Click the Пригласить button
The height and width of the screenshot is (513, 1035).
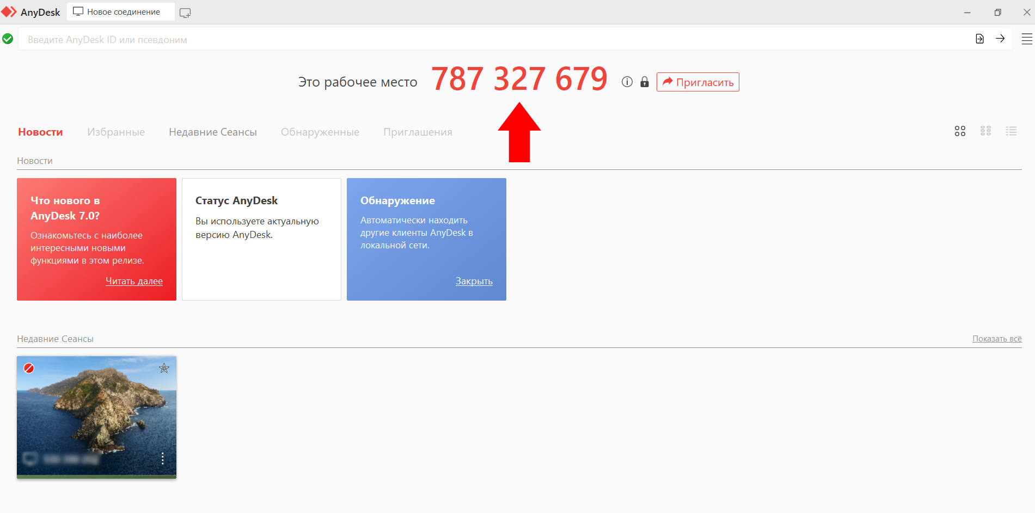click(x=697, y=82)
